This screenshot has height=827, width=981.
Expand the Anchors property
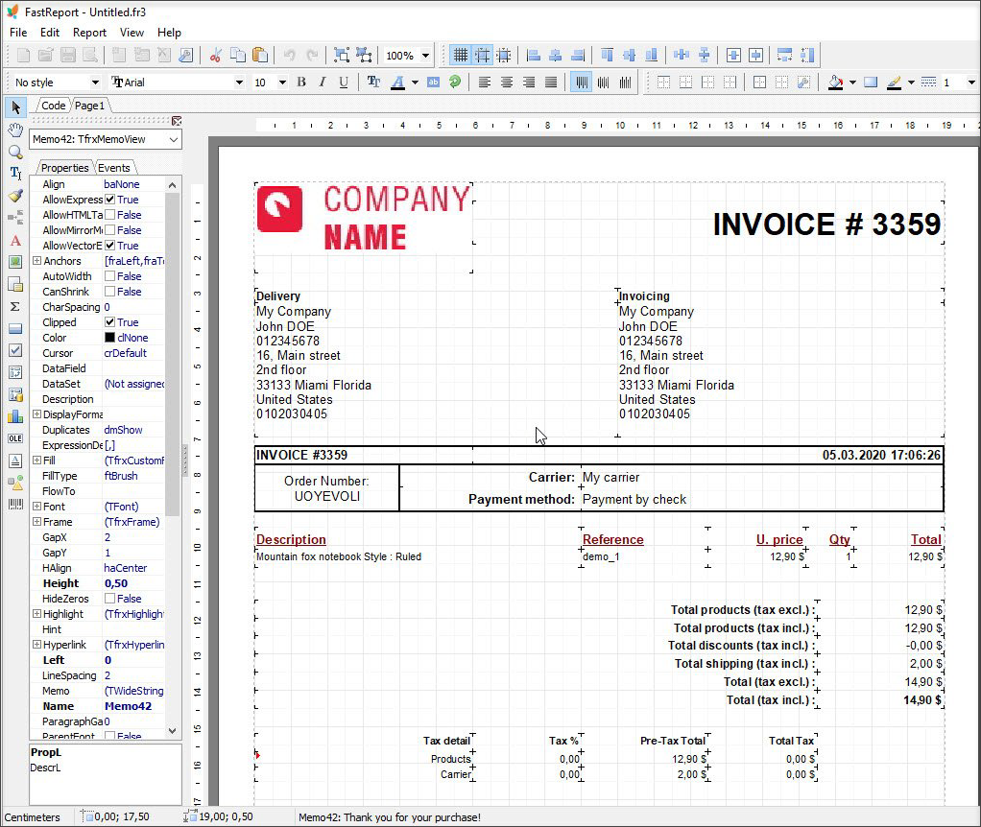click(36, 261)
